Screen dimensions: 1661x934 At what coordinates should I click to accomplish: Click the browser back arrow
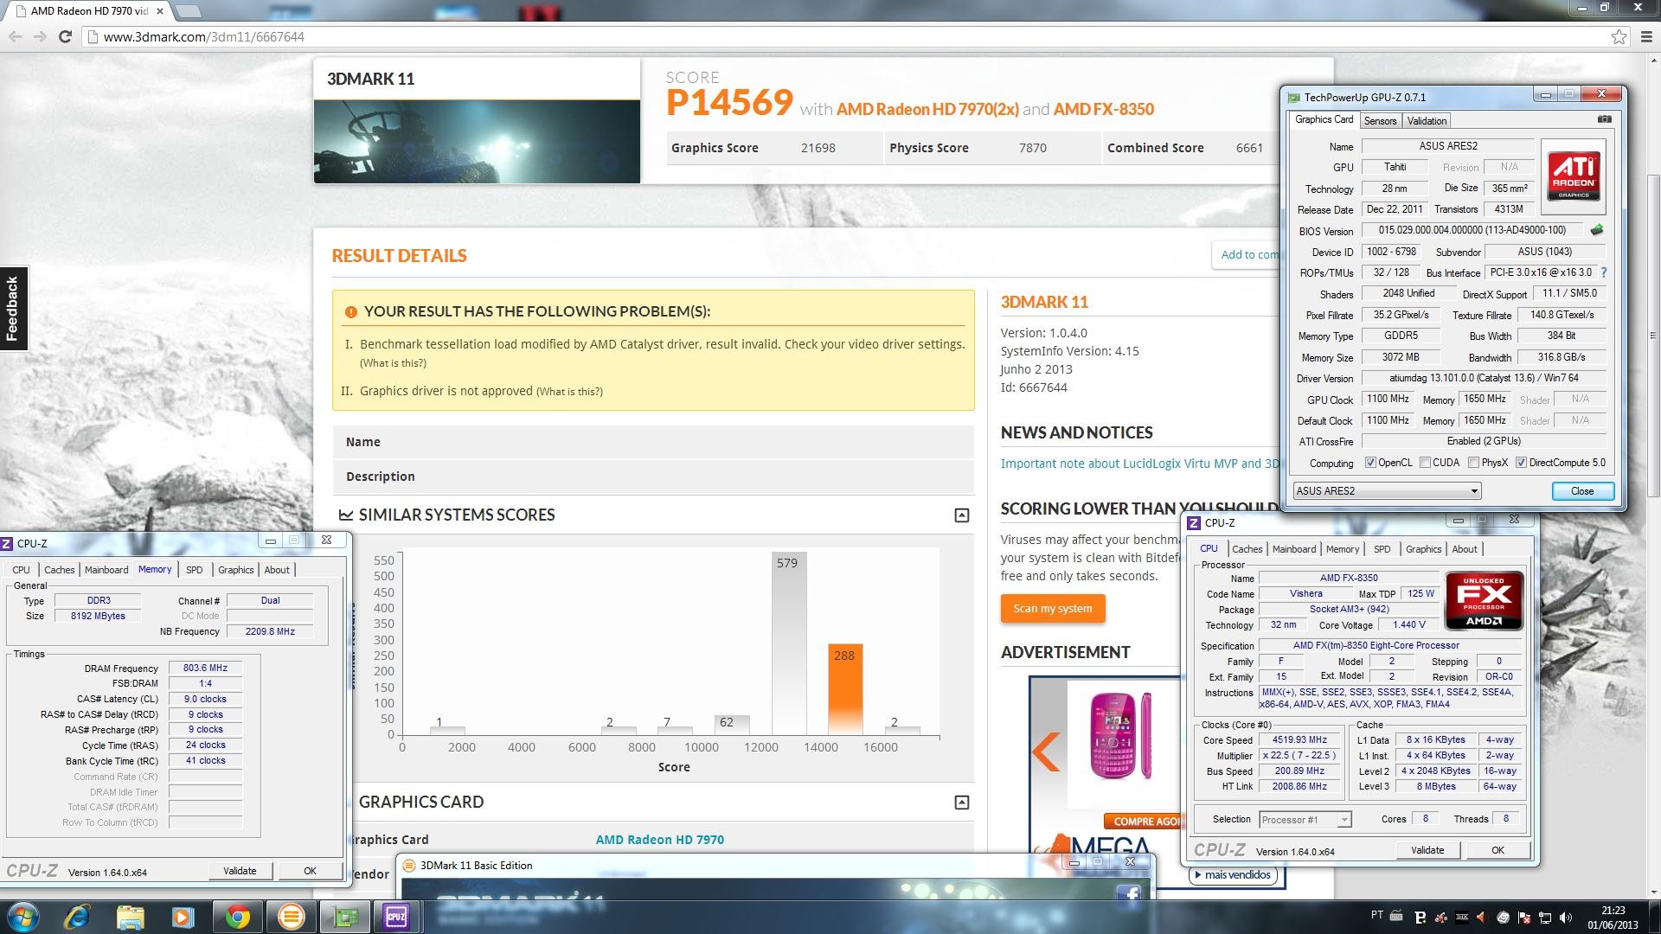[15, 36]
